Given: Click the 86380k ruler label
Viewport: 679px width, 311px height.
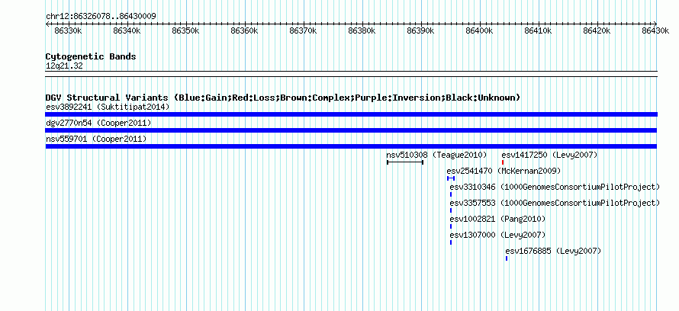Looking at the screenshot, I should [362, 30].
